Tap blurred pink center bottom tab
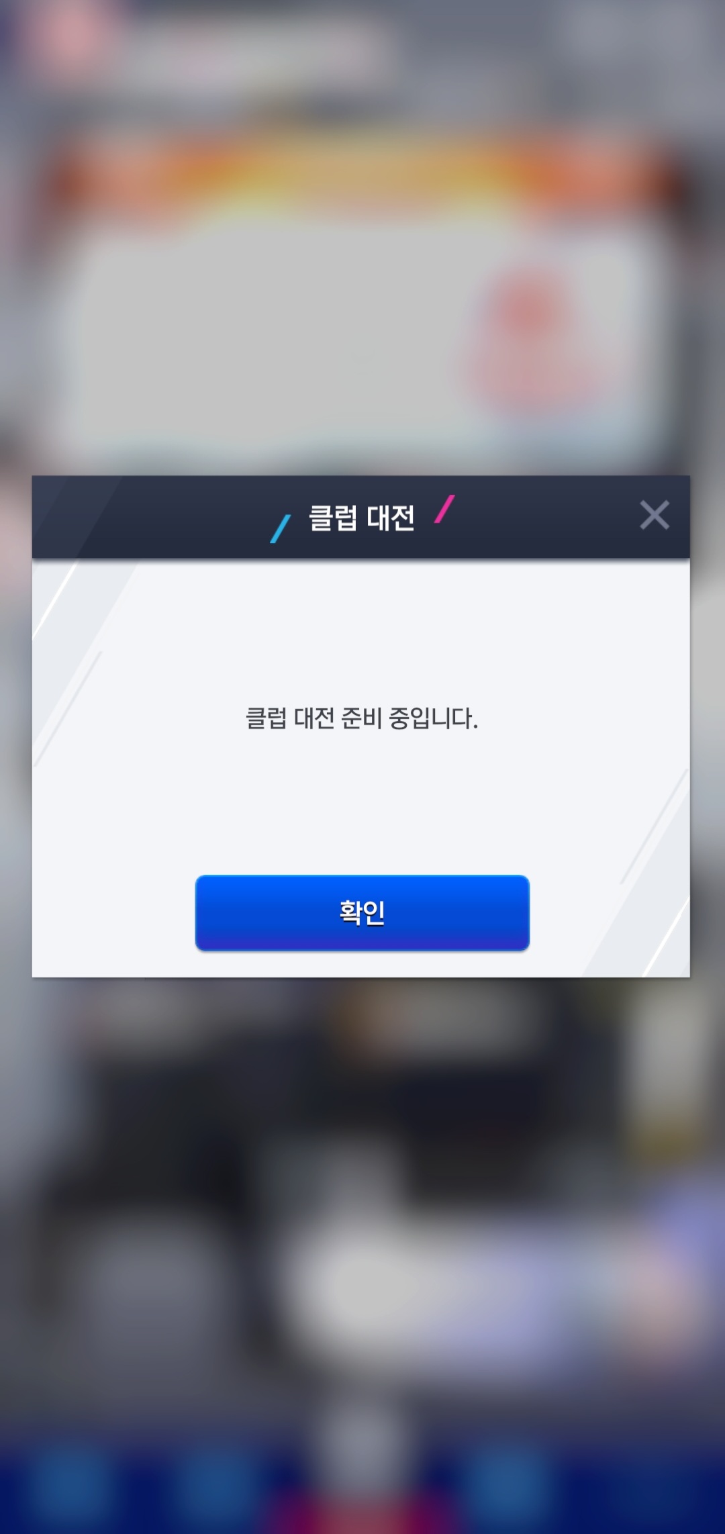This screenshot has width=725, height=1534. 362,1511
